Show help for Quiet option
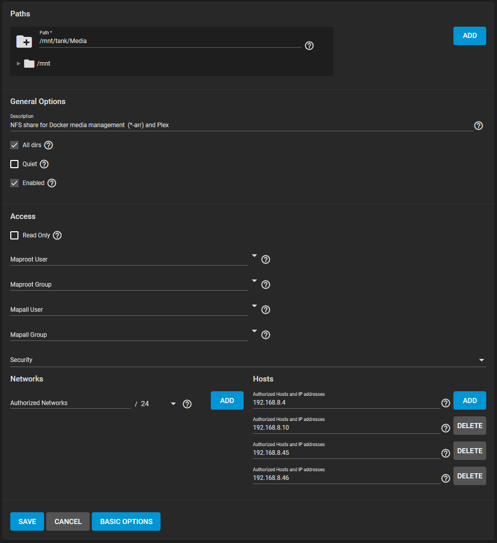The image size is (497, 543). 44,164
